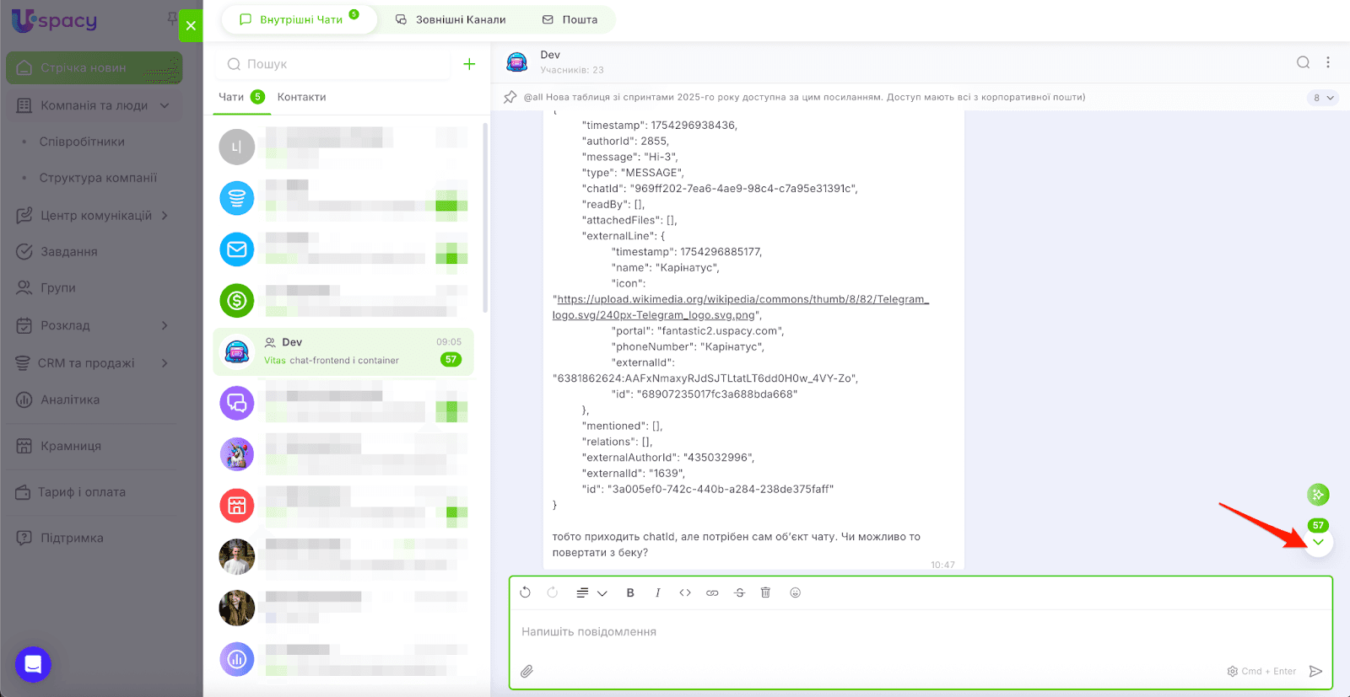Expand the list of 8 pinned messages

click(1324, 98)
